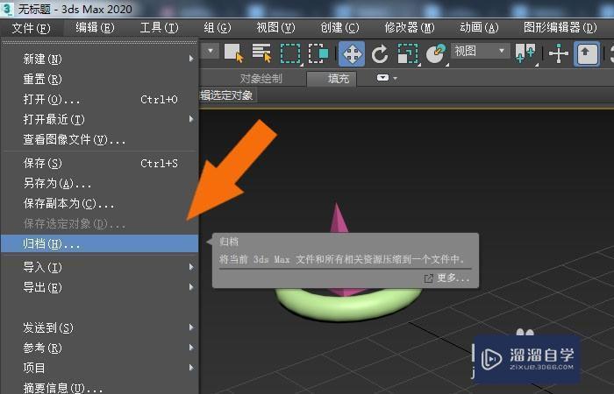Expand the 打开最近(T) submenu
The height and width of the screenshot is (394, 614).
tap(99, 119)
